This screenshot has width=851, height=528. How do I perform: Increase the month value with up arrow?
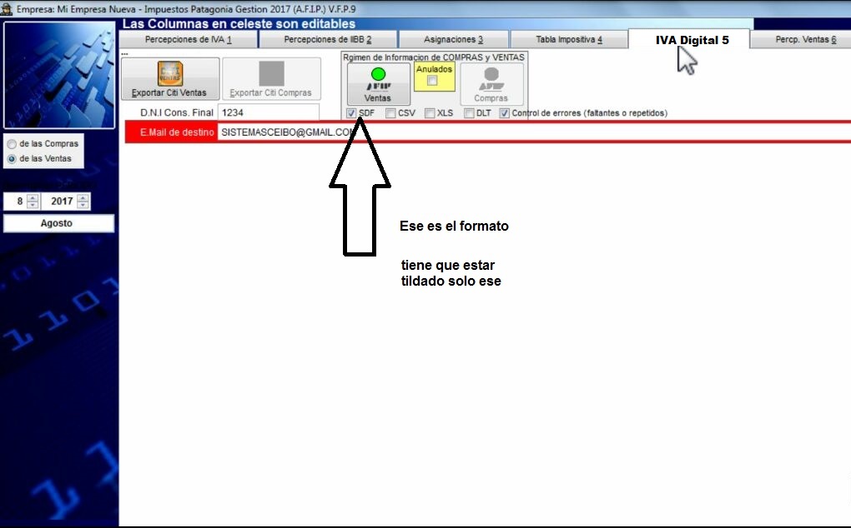33,197
